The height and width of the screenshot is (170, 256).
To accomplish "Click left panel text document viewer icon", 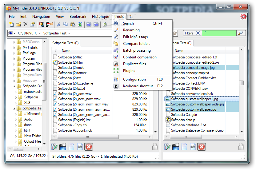I will [x=71, y=147].
